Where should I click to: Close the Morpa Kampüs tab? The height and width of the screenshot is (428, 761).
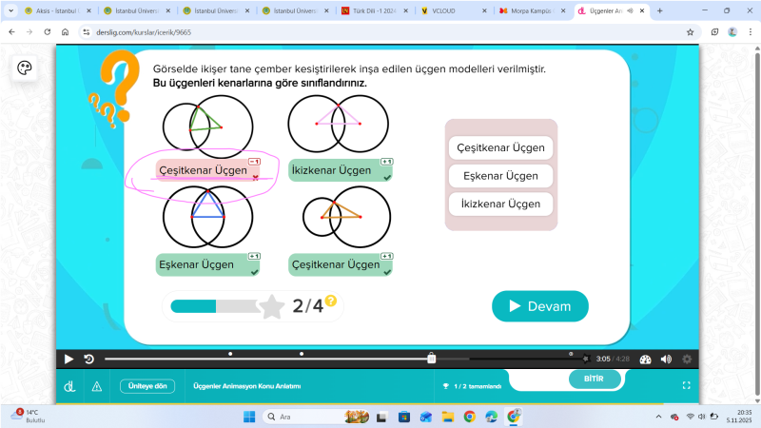tap(563, 10)
